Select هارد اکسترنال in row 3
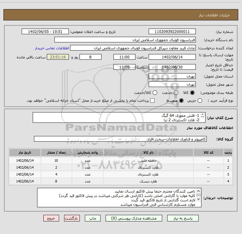Image resolution: width=242 pixels, height=234 pixels. pyautogui.click(x=148, y=174)
